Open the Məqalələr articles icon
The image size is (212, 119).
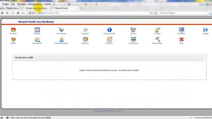pyautogui.click(x=85, y=30)
